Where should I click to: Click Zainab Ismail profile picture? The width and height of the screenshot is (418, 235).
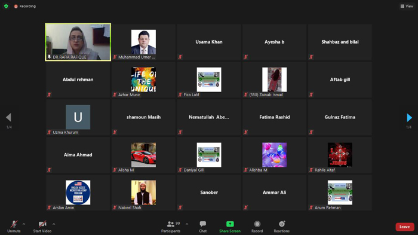(x=274, y=80)
